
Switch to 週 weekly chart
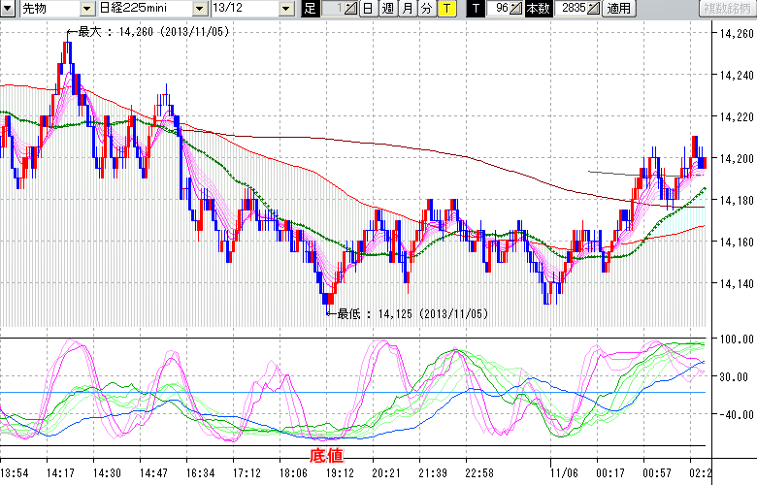(387, 9)
